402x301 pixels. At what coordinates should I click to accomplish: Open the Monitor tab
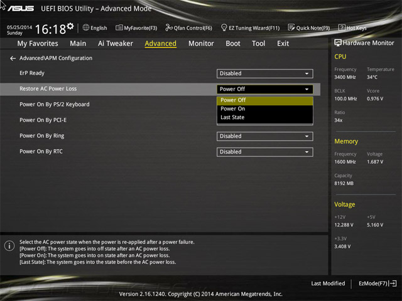click(x=201, y=43)
